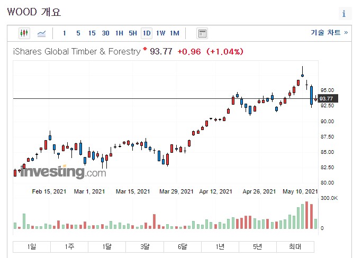
Task: Set chart range to 1년
Action: [220, 247]
